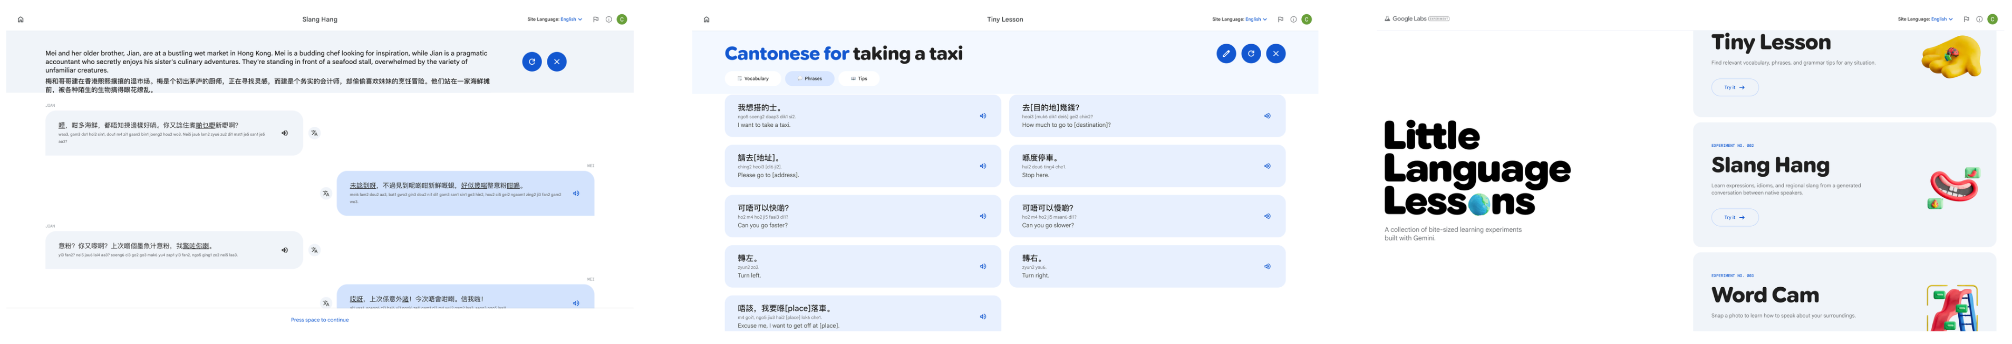Open Site Language dropdown on Slang Hang page

[571, 19]
